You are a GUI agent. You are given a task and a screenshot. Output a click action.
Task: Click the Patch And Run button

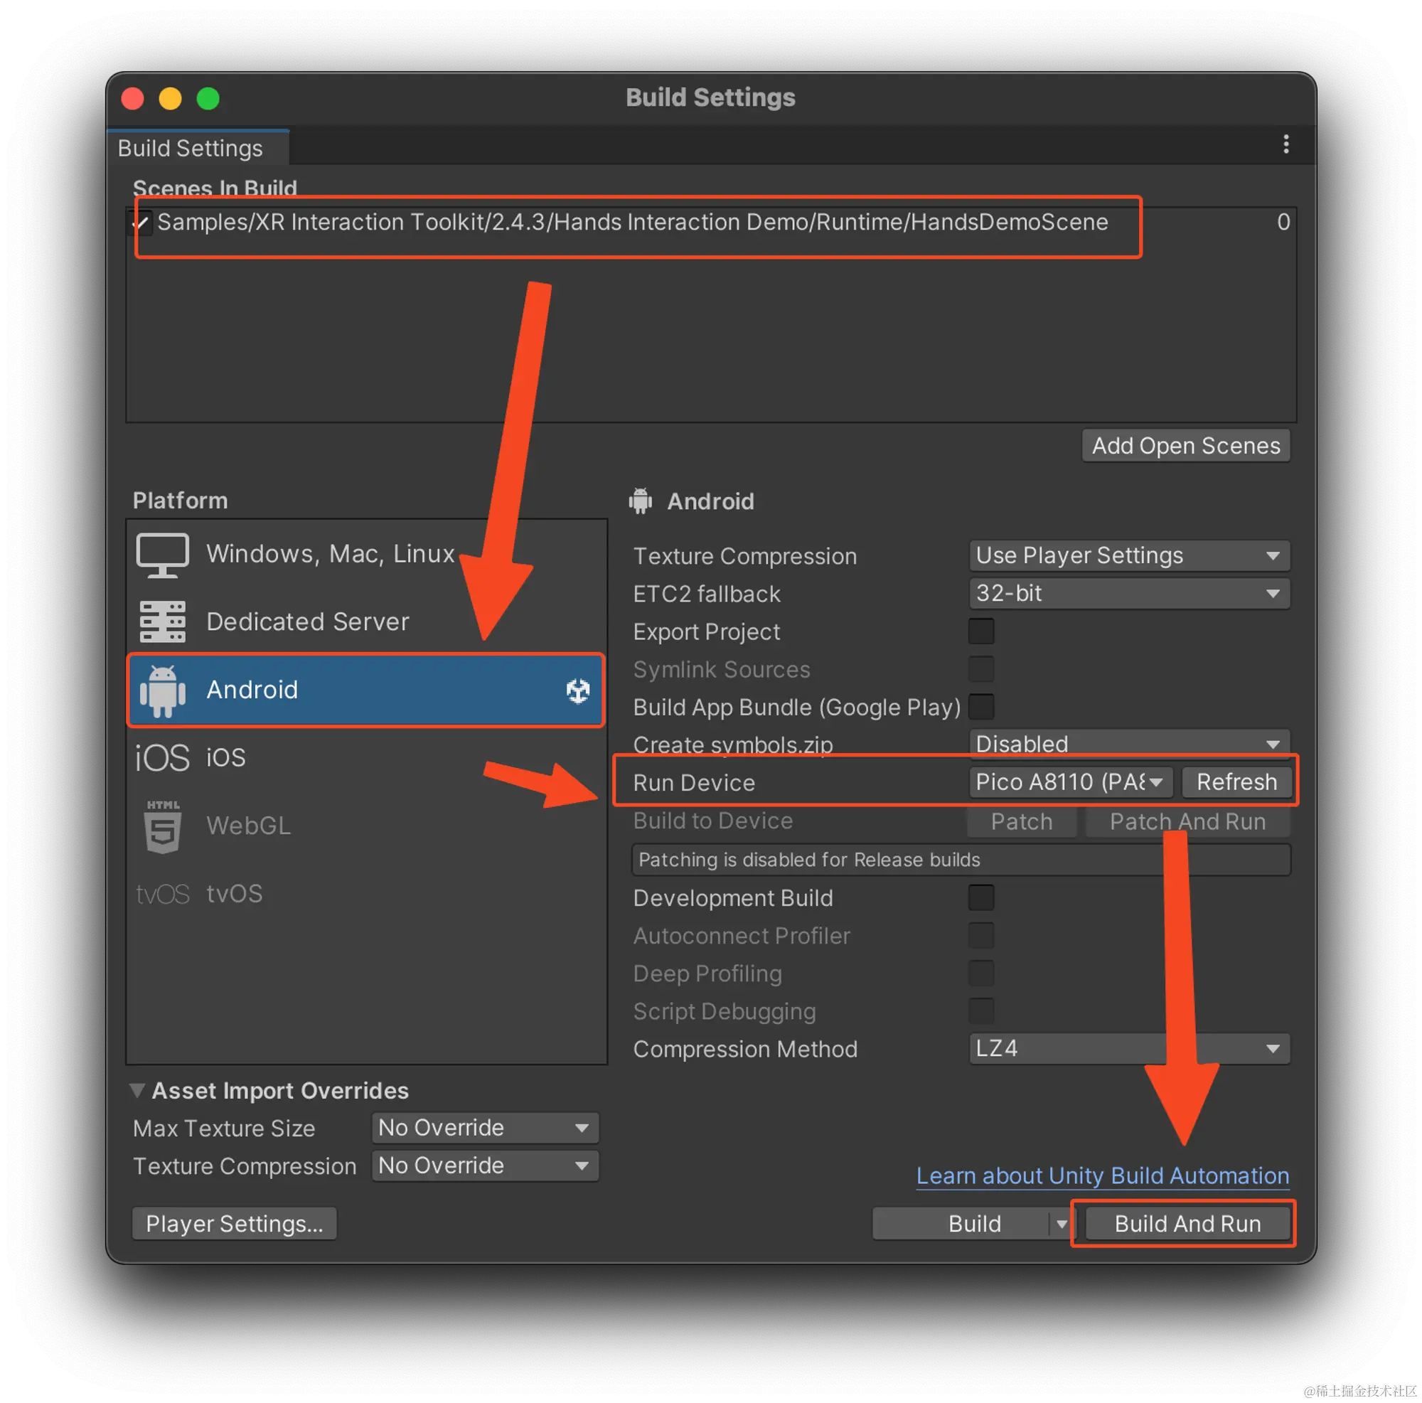coord(1187,821)
